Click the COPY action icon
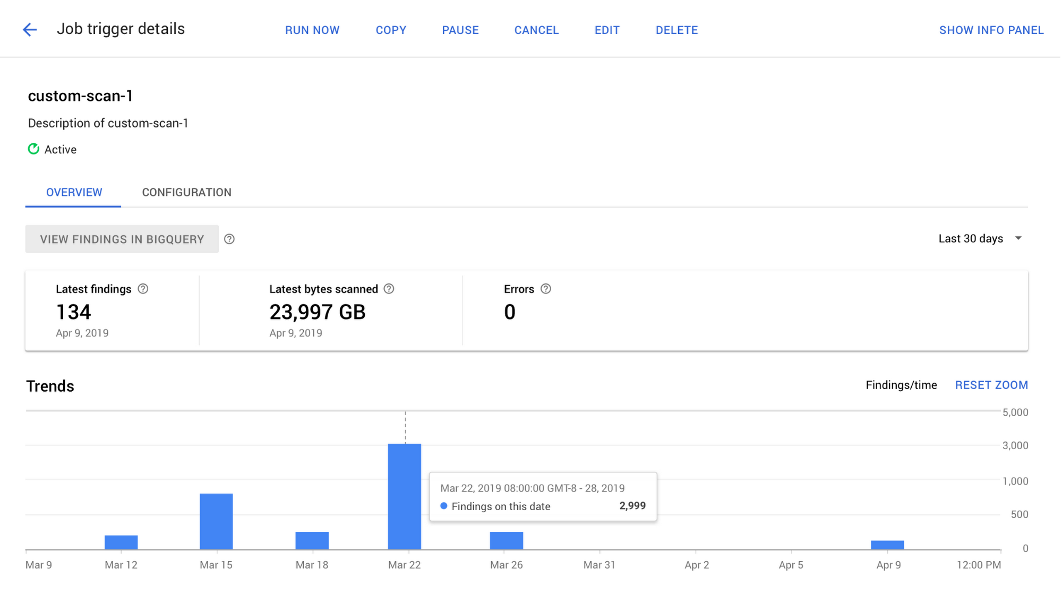1062x603 pixels. 391,30
